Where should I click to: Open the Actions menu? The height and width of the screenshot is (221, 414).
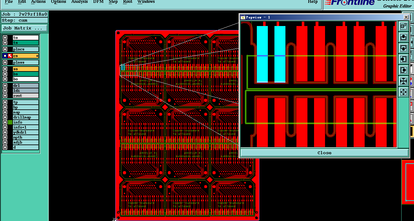[x=38, y=2]
